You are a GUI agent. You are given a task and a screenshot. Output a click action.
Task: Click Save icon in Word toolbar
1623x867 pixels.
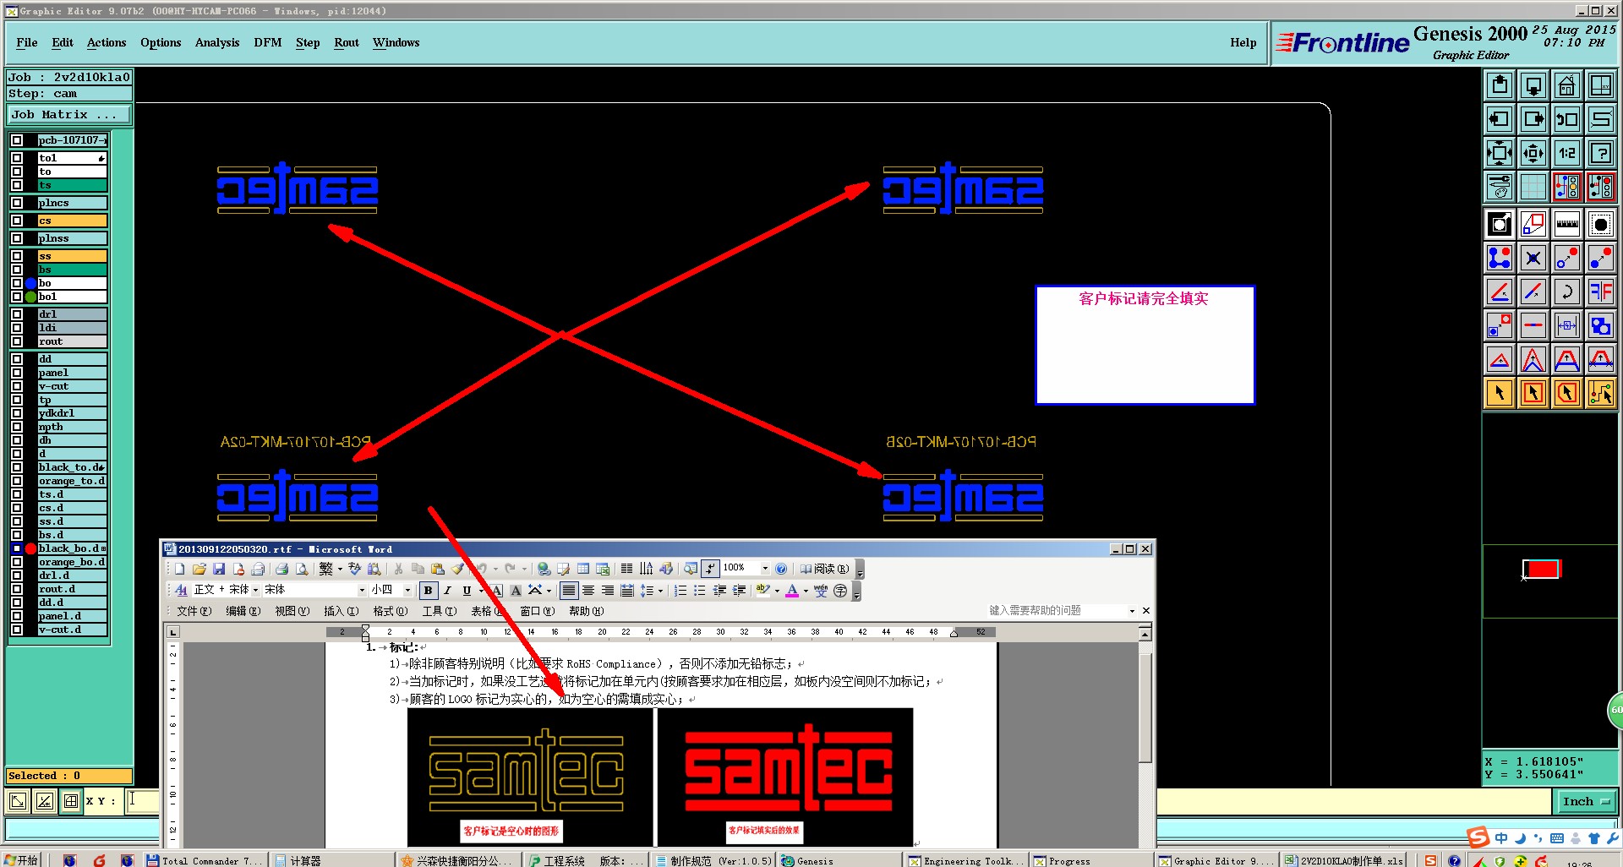pyautogui.click(x=219, y=569)
